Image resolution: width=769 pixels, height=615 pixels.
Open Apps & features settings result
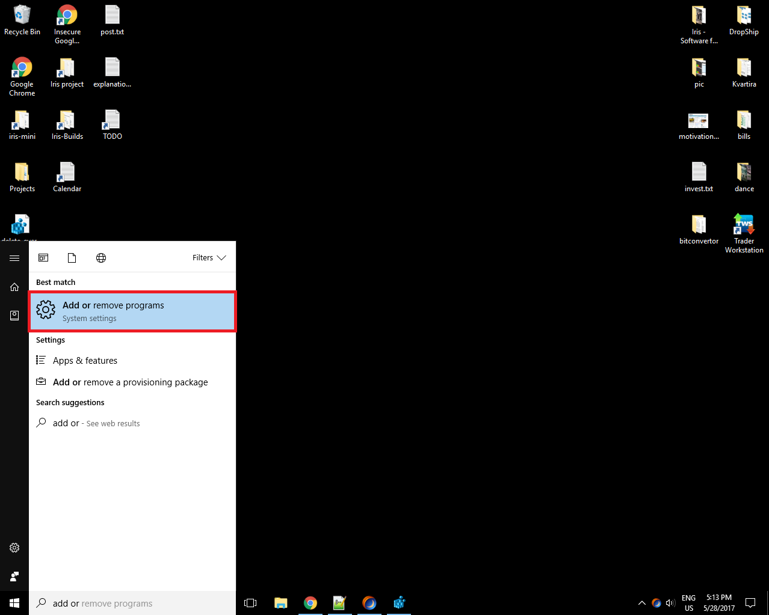132,361
